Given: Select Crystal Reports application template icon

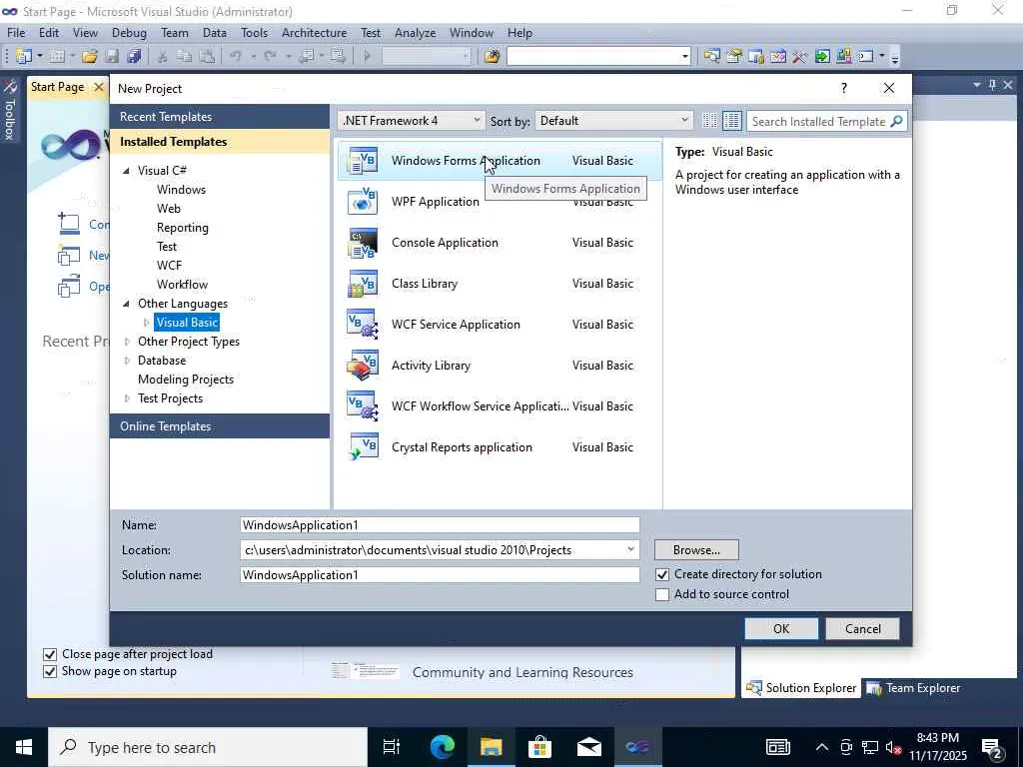Looking at the screenshot, I should pyautogui.click(x=363, y=447).
